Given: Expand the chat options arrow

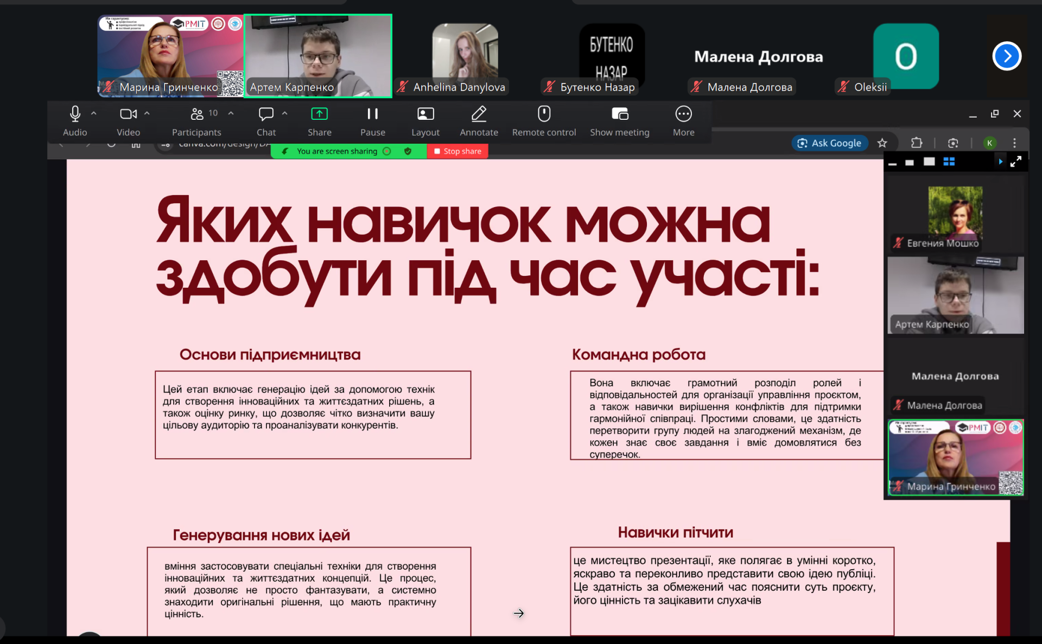Looking at the screenshot, I should coord(284,113).
